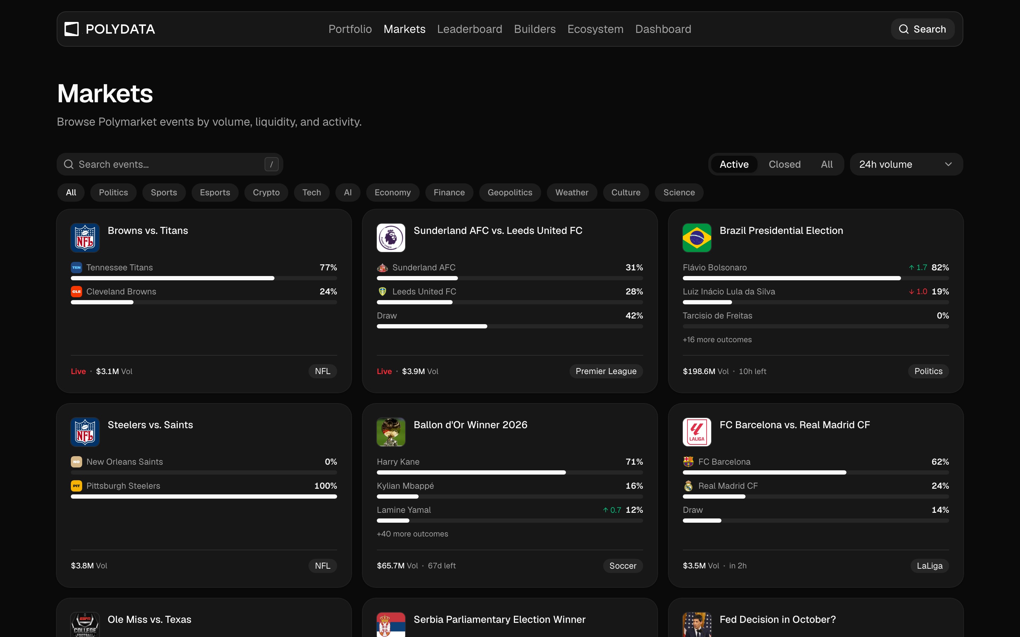Click the Search button in the header
This screenshot has height=637, width=1020.
point(923,29)
